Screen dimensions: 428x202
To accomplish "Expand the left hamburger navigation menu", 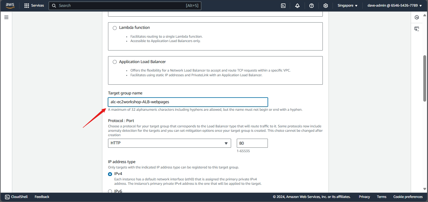I will 6,17.
